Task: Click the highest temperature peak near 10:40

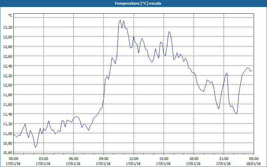Action: click(120, 20)
